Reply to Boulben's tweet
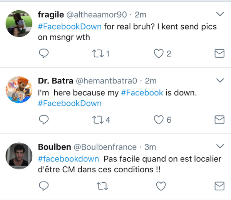Image resolution: width=231 pixels, height=200 pixels. point(44,187)
